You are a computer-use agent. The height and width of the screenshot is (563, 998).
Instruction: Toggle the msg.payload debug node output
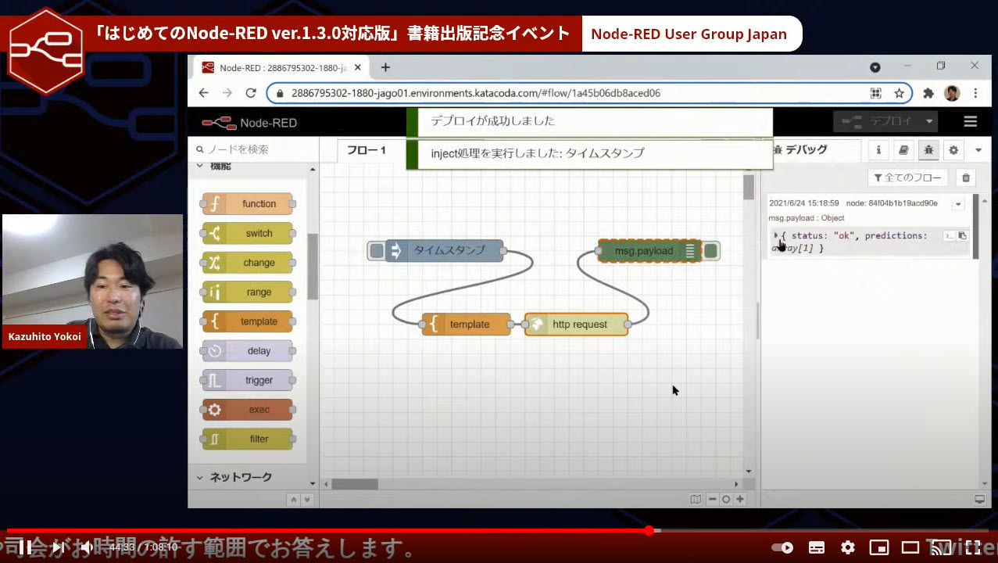click(x=711, y=251)
